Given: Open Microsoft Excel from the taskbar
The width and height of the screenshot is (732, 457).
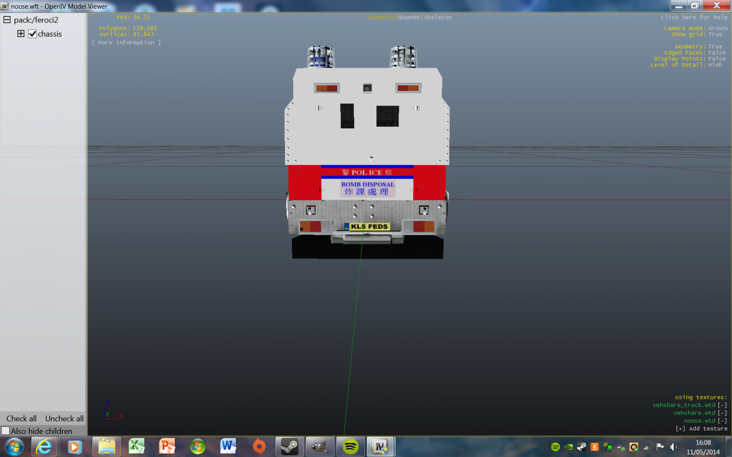Looking at the screenshot, I should 136,446.
